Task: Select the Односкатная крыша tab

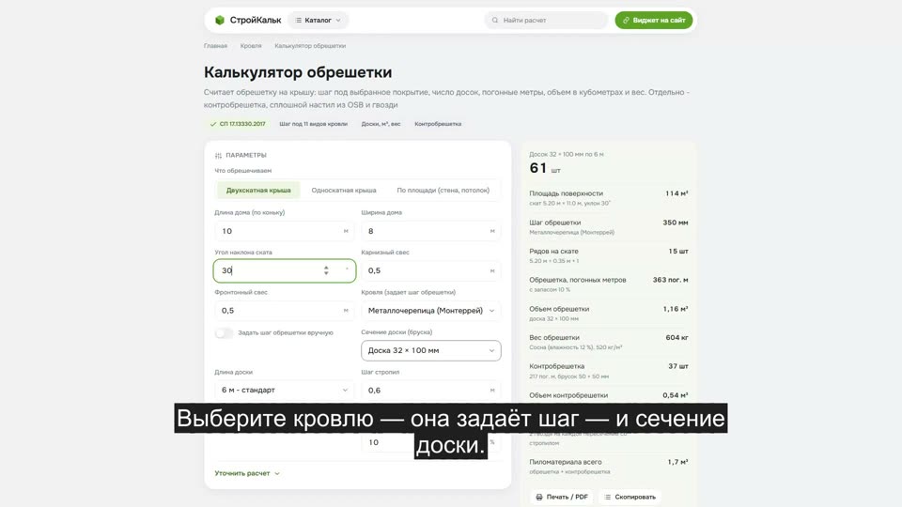Action: pos(344,191)
